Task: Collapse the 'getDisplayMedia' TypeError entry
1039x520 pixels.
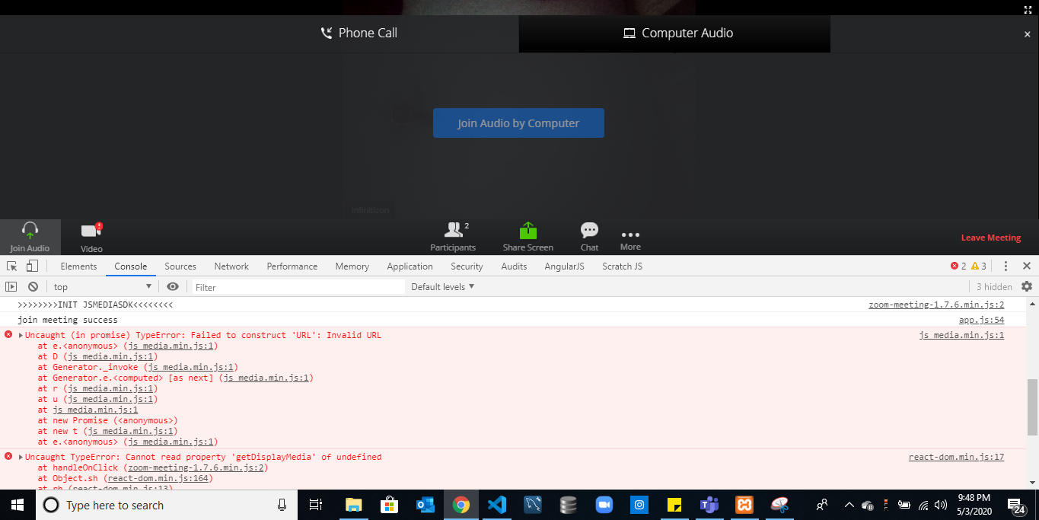Action: tap(21, 457)
